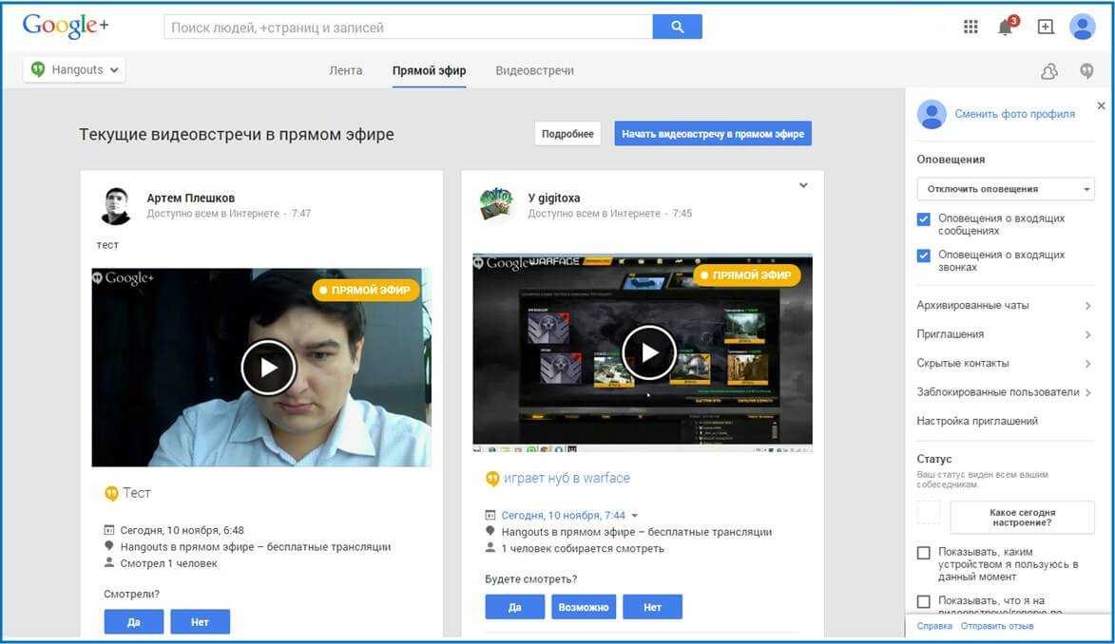Expand Архивированные чаты section
The height and width of the screenshot is (644, 1115).
(x=1004, y=306)
